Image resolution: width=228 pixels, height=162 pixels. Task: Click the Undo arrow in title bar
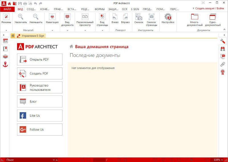tap(35, 3)
